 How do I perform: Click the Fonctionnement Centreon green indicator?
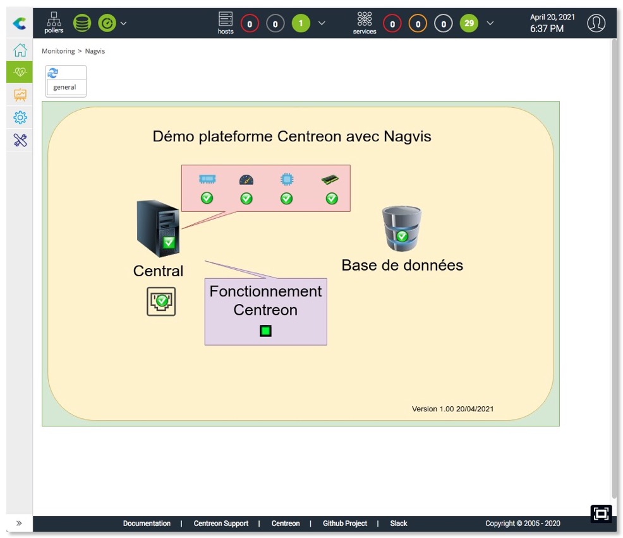265,329
